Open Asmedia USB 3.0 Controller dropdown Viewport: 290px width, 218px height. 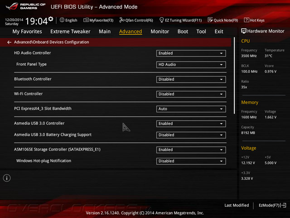(x=191, y=124)
